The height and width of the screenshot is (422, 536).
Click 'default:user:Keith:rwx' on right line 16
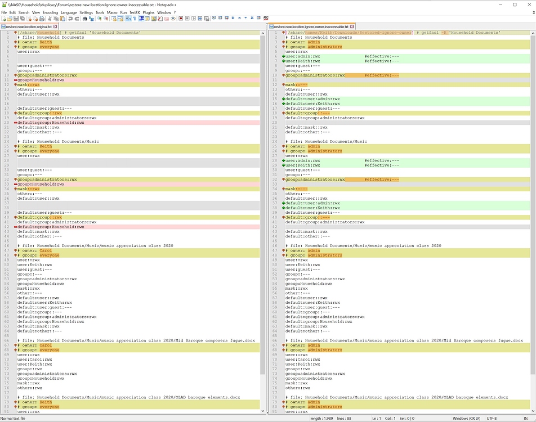click(x=312, y=104)
